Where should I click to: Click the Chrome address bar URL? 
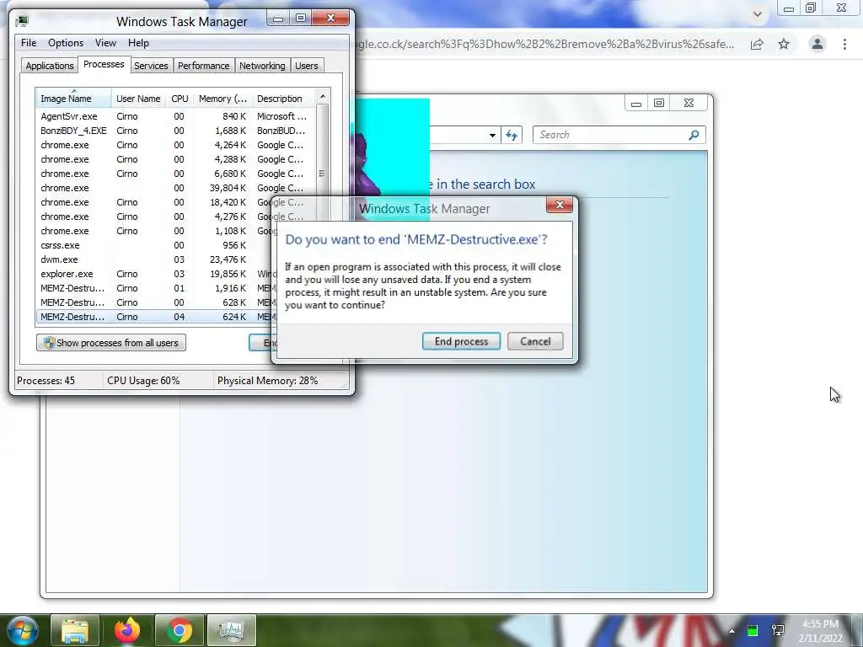(545, 44)
